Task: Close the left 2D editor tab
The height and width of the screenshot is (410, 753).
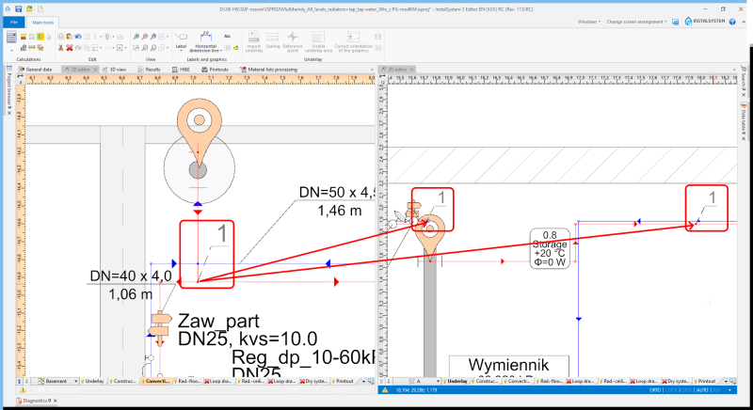Action: point(95,70)
